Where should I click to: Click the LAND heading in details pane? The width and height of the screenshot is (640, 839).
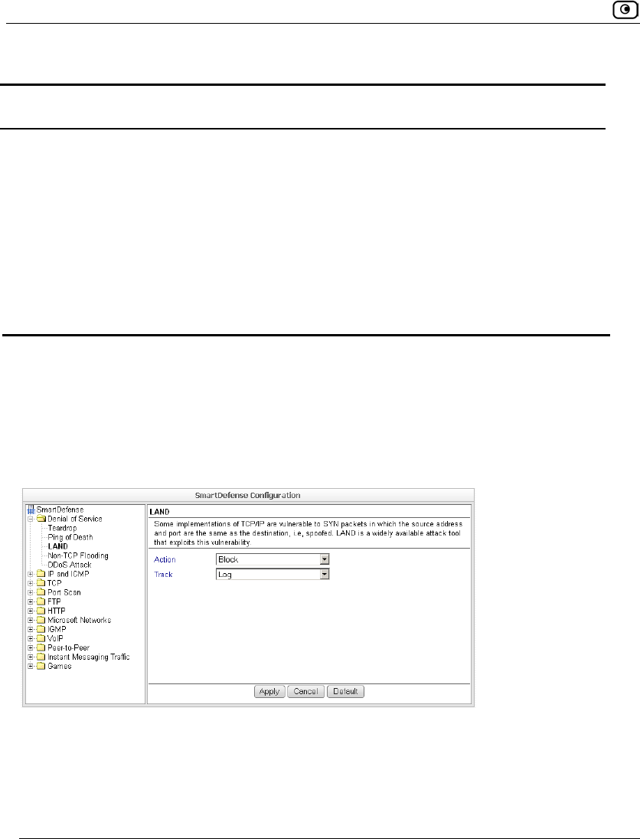pos(159,512)
